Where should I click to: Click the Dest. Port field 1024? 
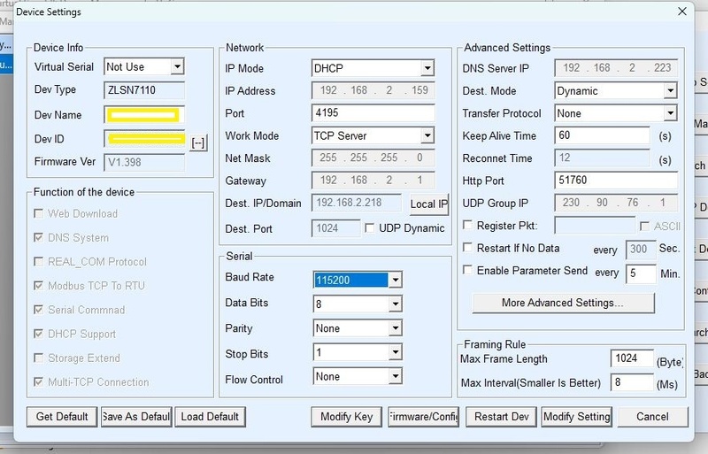(335, 228)
